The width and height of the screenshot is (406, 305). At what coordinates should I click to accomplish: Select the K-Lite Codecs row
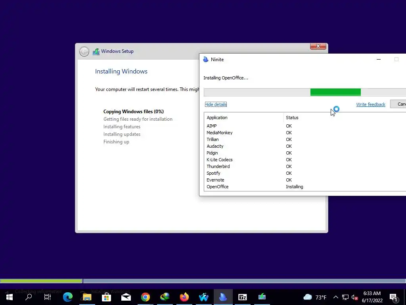click(x=305, y=160)
